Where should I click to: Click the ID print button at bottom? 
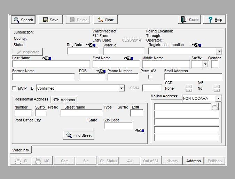tap(21, 161)
